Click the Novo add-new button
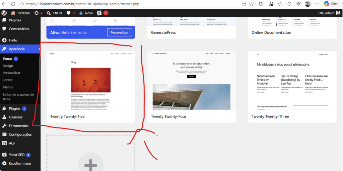This screenshot has width=343, height=171. (x=86, y=13)
